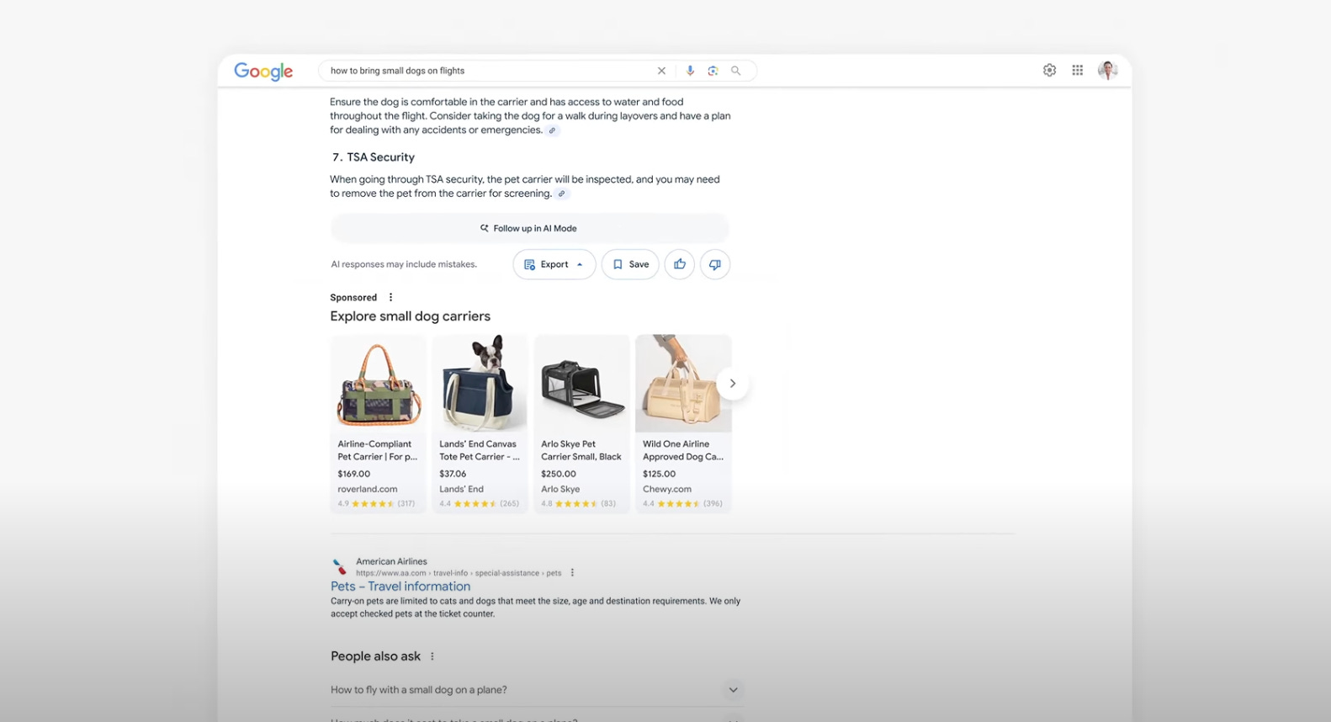Viewport: 1331px width, 722px height.
Task: Open Arlo Skye black pet carrier image
Action: click(x=582, y=384)
